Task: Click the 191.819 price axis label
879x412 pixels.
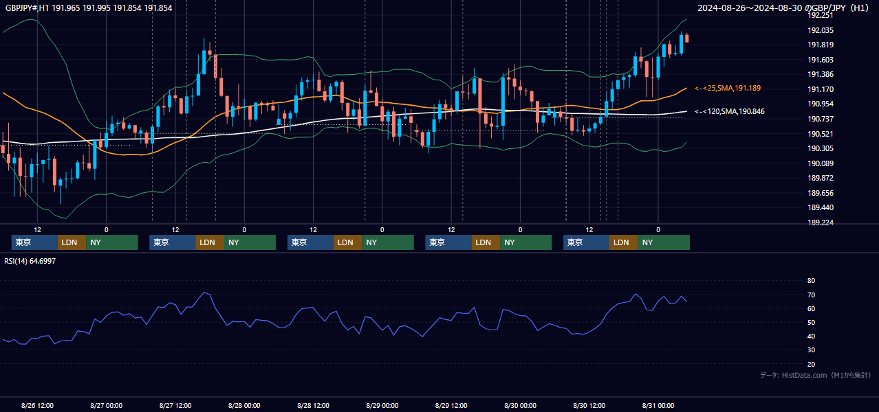Action: coord(820,45)
